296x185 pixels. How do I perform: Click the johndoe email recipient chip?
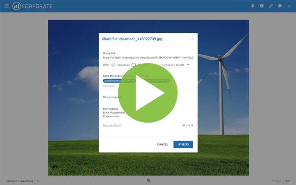(x=119, y=81)
